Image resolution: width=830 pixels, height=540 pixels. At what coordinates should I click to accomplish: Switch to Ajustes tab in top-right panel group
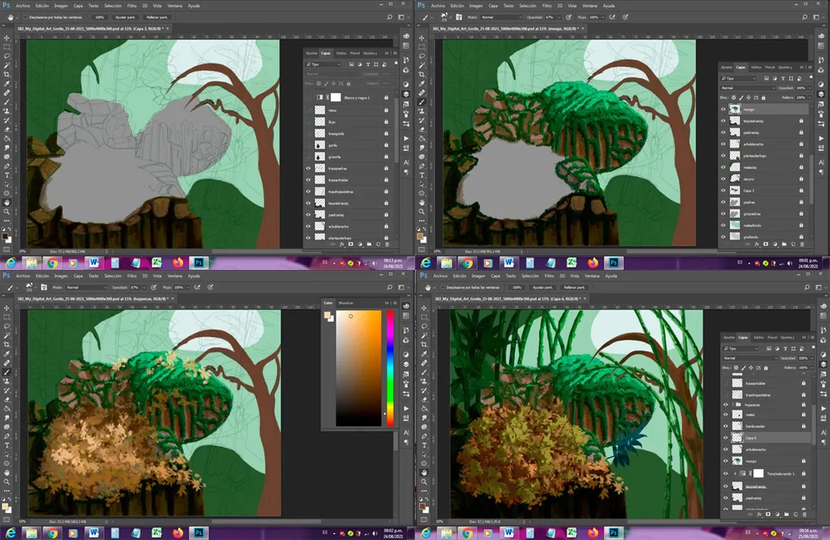(728, 67)
